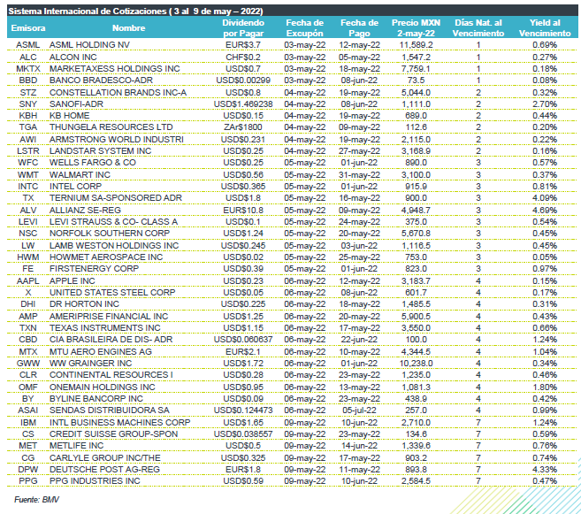Click TERNIUM yield value 4.09%
This screenshot has height=514, width=581.
(x=545, y=198)
